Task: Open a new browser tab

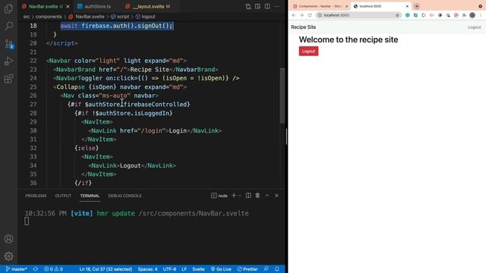Action: click(x=417, y=6)
